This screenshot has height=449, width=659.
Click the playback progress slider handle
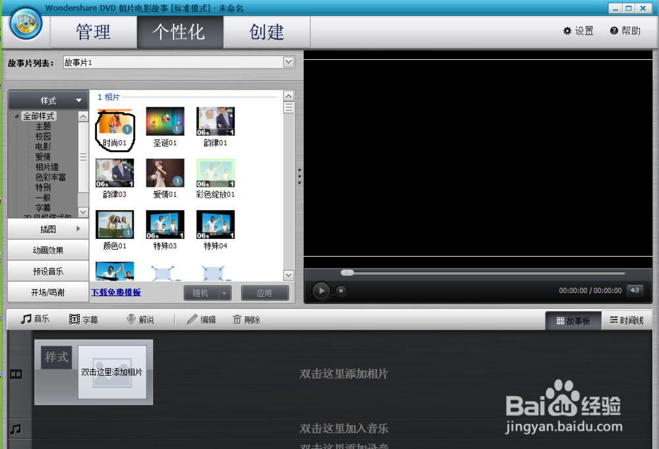click(x=347, y=273)
